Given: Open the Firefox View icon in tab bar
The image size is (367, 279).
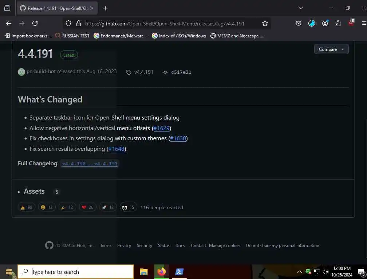Looking at the screenshot, I should (x=7, y=8).
